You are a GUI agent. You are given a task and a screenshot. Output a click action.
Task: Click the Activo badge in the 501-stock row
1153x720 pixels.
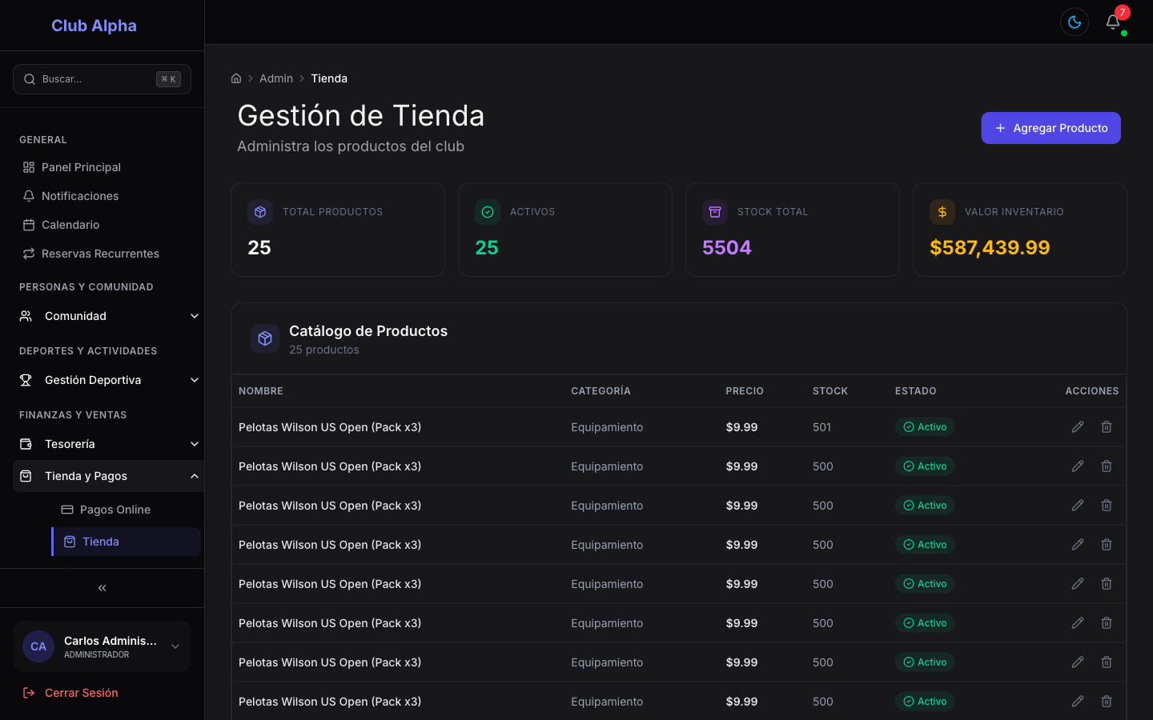pyautogui.click(x=925, y=427)
